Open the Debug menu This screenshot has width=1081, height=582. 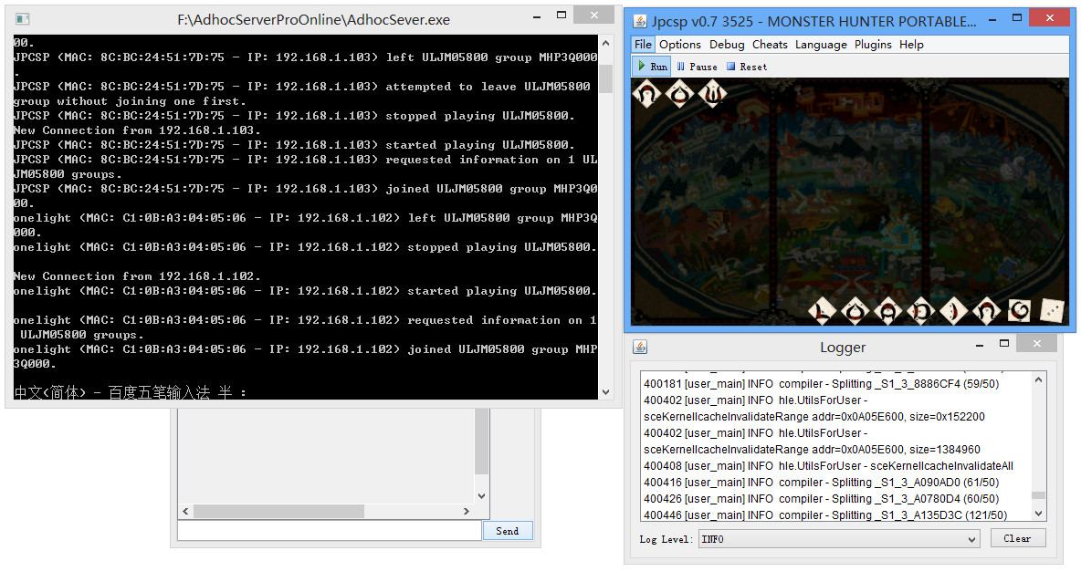[727, 45]
